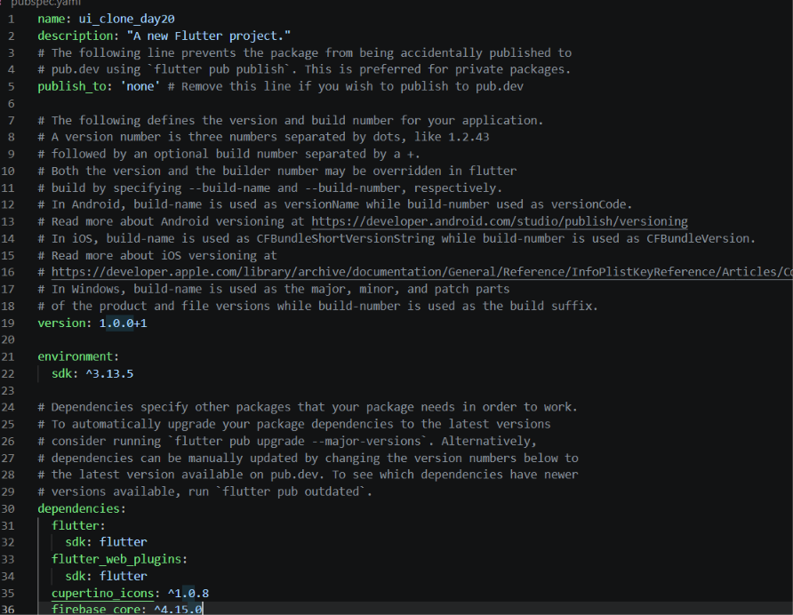The image size is (793, 615).
Task: Click the flutter_web_plugins key
Action: [x=116, y=559]
